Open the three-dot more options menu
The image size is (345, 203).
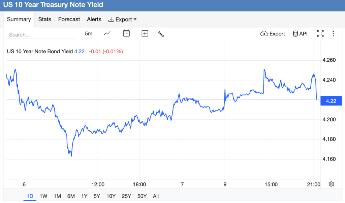coord(333,34)
